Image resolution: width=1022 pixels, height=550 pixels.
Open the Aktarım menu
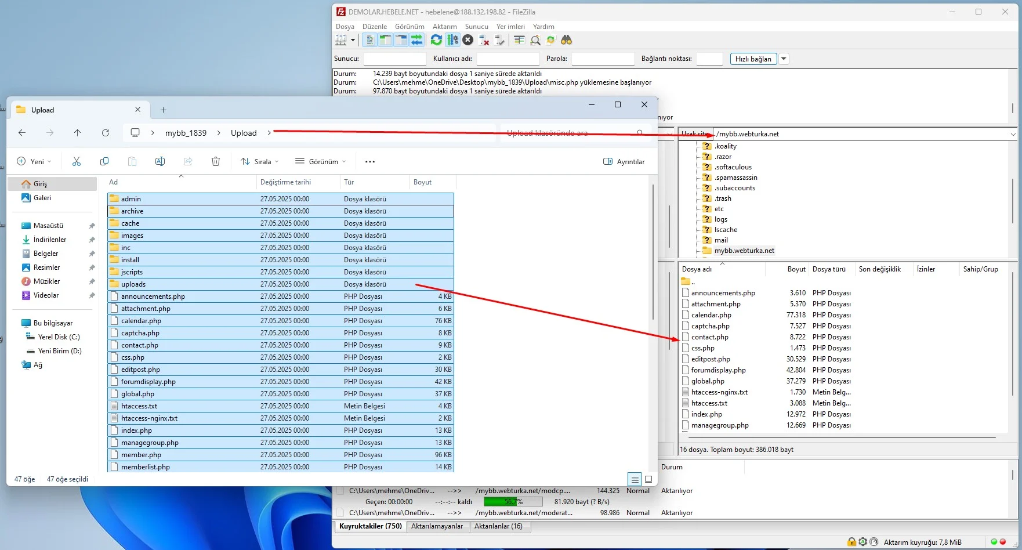click(x=445, y=27)
